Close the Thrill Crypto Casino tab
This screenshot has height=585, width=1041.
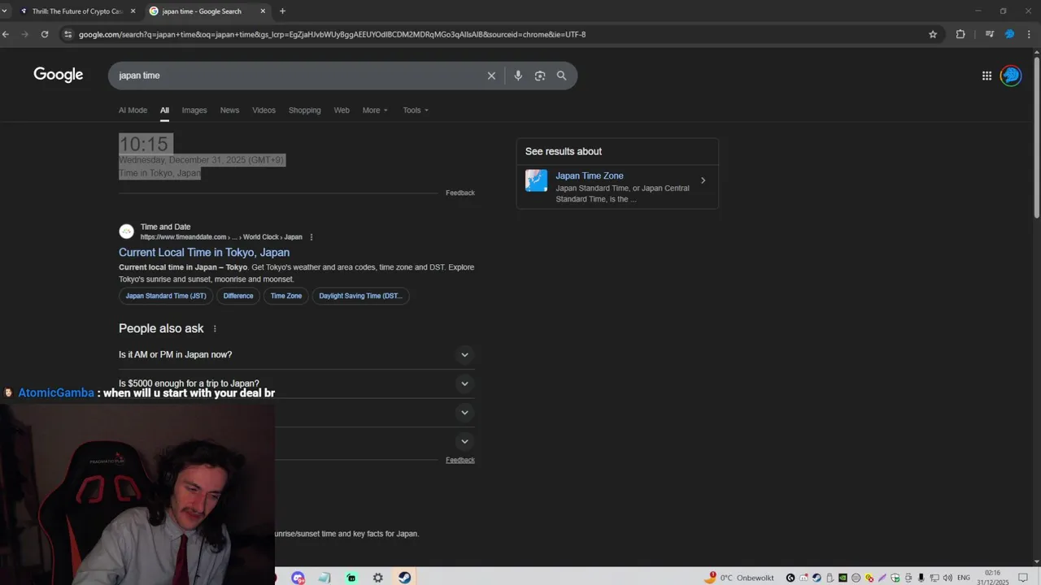(x=133, y=11)
